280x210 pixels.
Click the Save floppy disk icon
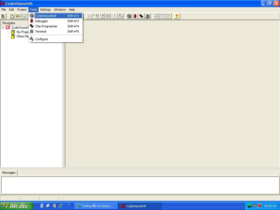(24, 16)
